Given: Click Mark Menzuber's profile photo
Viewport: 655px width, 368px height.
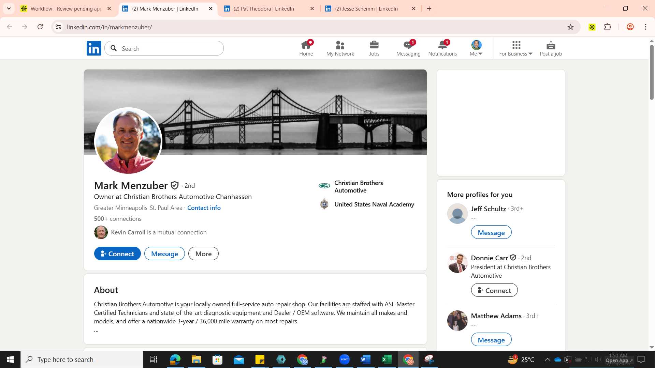Looking at the screenshot, I should pyautogui.click(x=128, y=141).
